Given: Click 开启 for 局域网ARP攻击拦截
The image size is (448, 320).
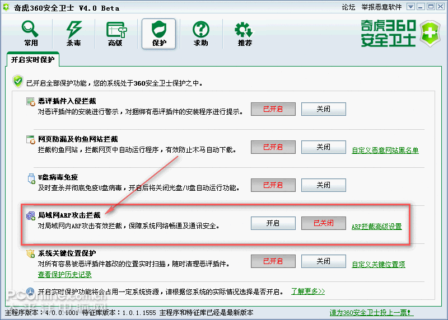Looking at the screenshot, I should pyautogui.click(x=273, y=223).
